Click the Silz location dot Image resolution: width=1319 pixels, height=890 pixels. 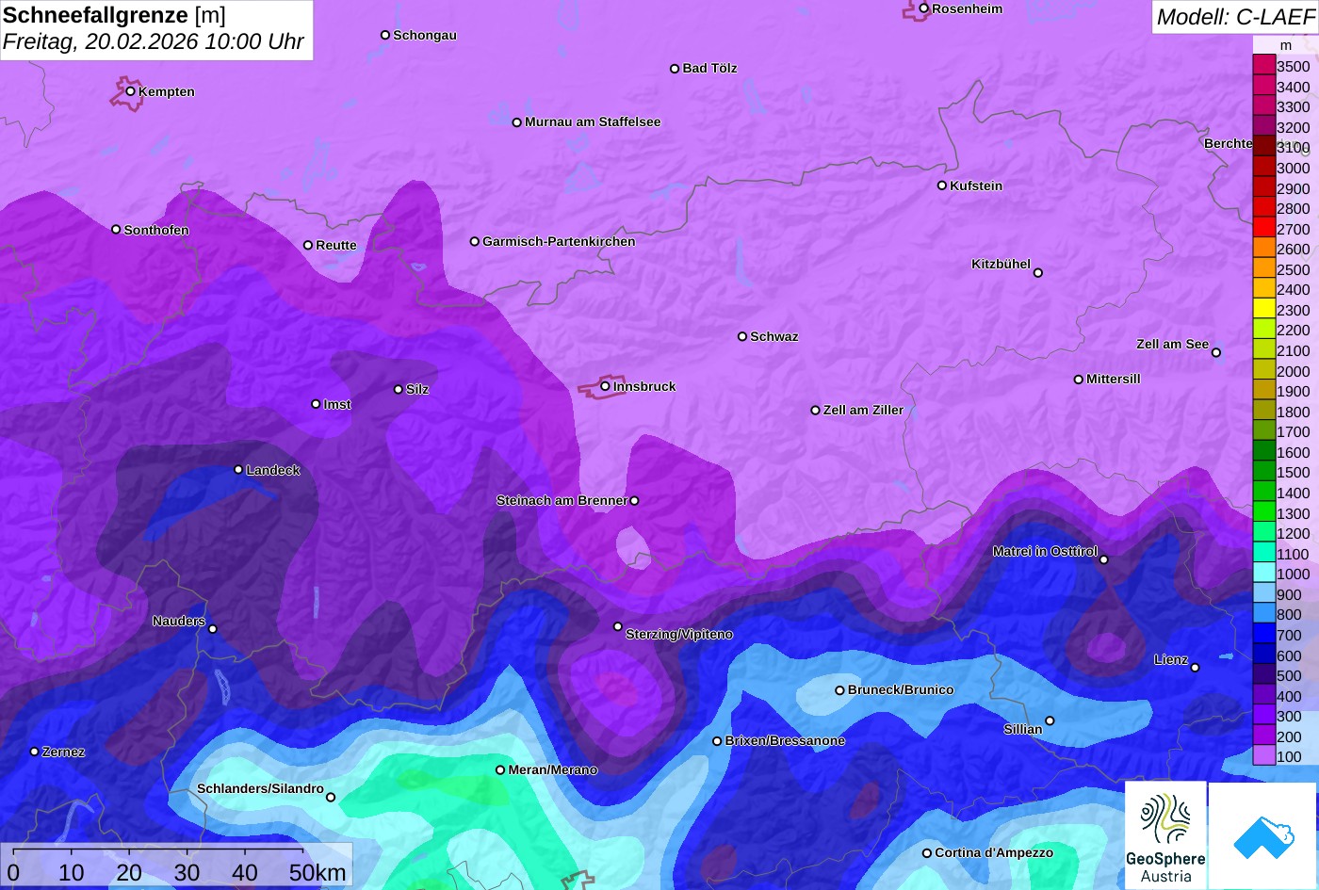tap(398, 389)
